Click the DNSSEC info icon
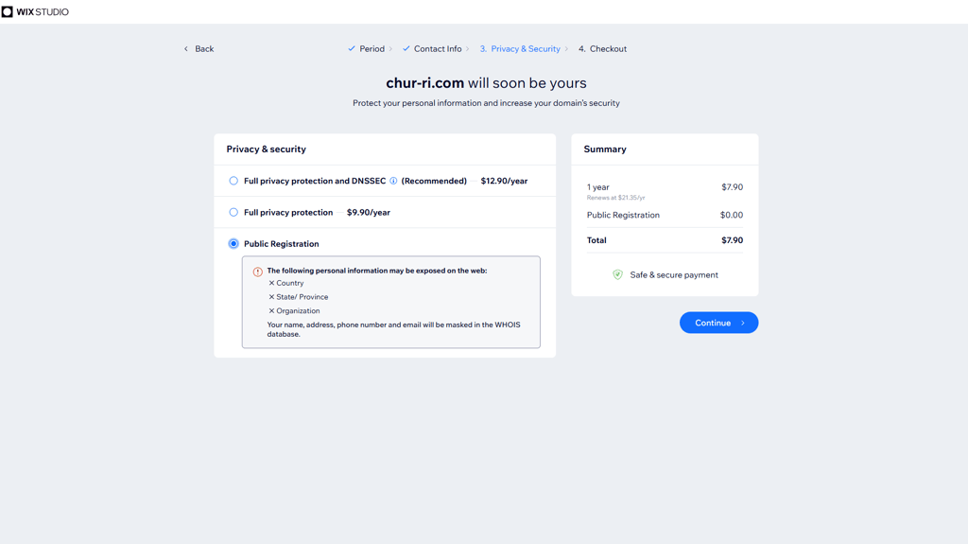968x544 pixels. 393,181
